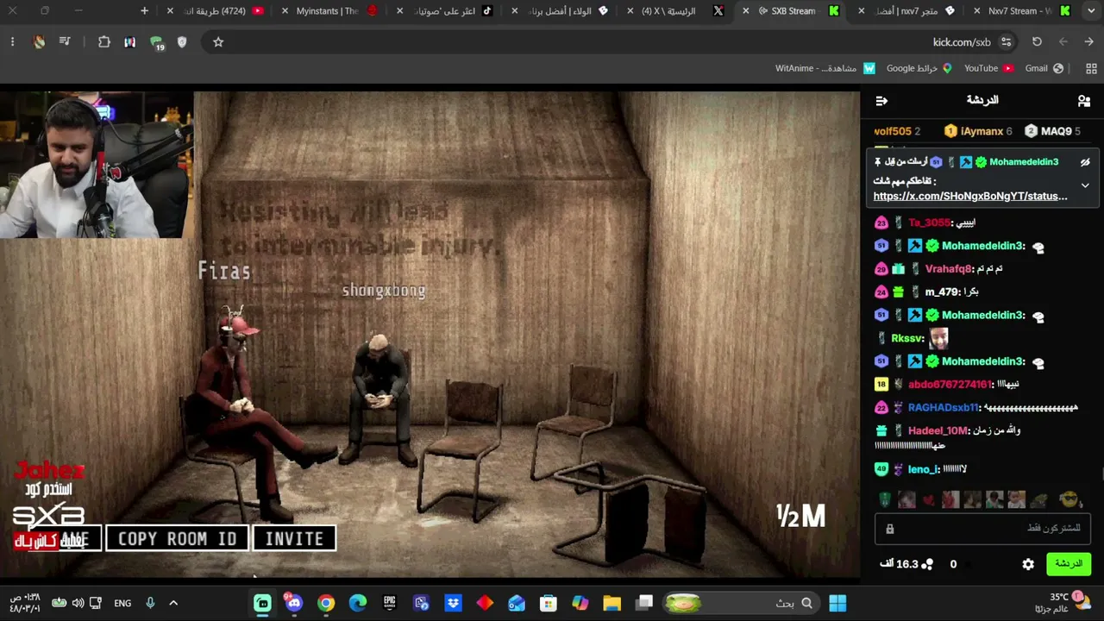Click the green chat send button
The image size is (1104, 621).
1069,564
